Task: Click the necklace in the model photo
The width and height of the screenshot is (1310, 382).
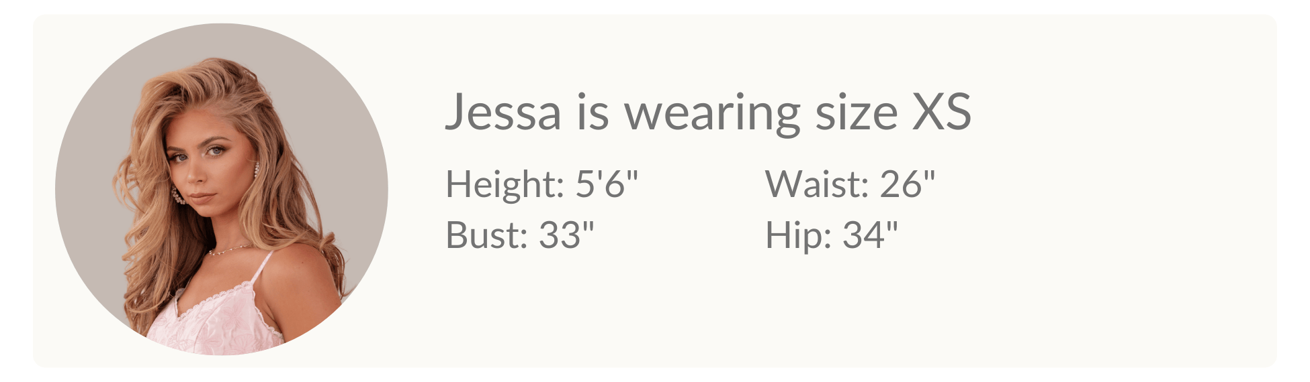Action: point(228,250)
